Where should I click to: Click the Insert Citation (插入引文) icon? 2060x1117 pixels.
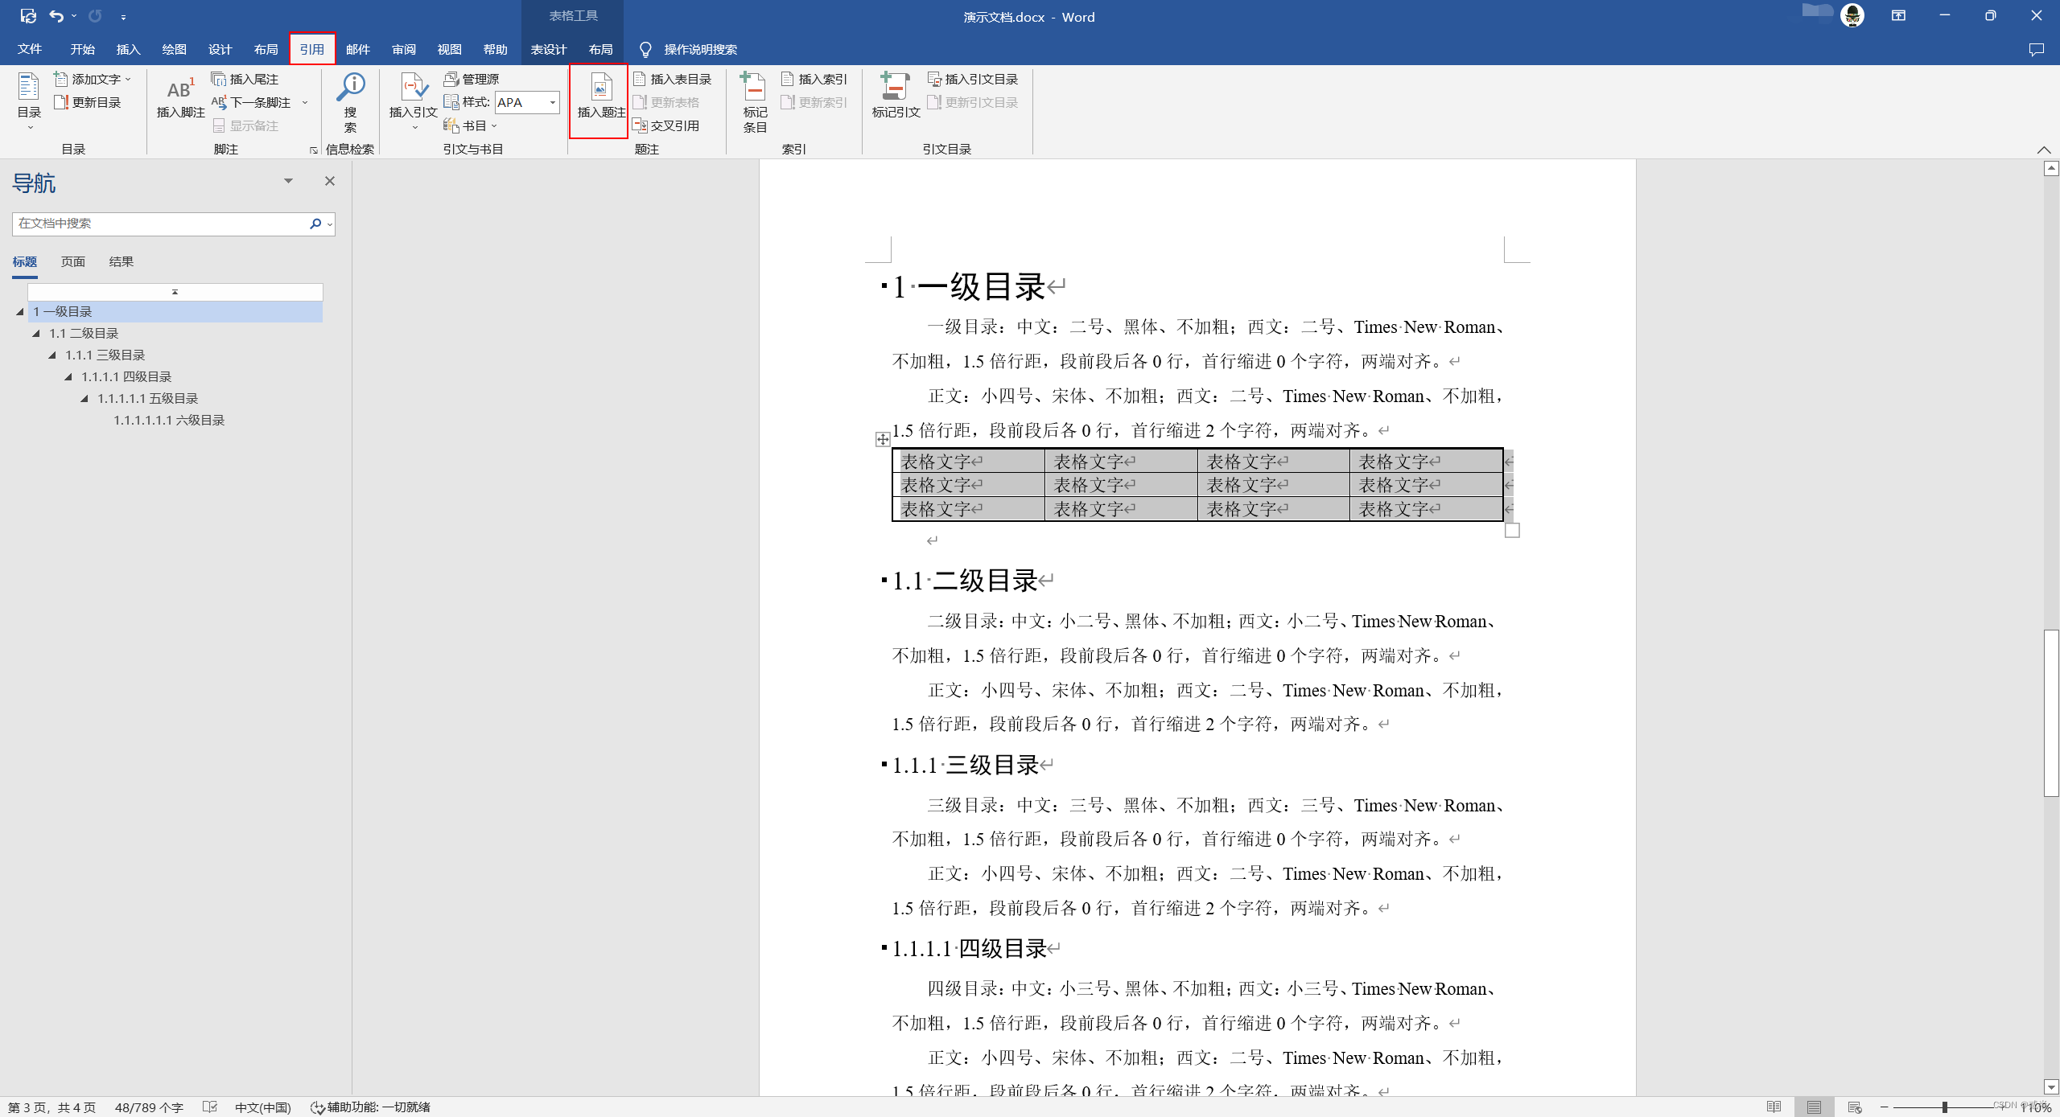pyautogui.click(x=413, y=88)
